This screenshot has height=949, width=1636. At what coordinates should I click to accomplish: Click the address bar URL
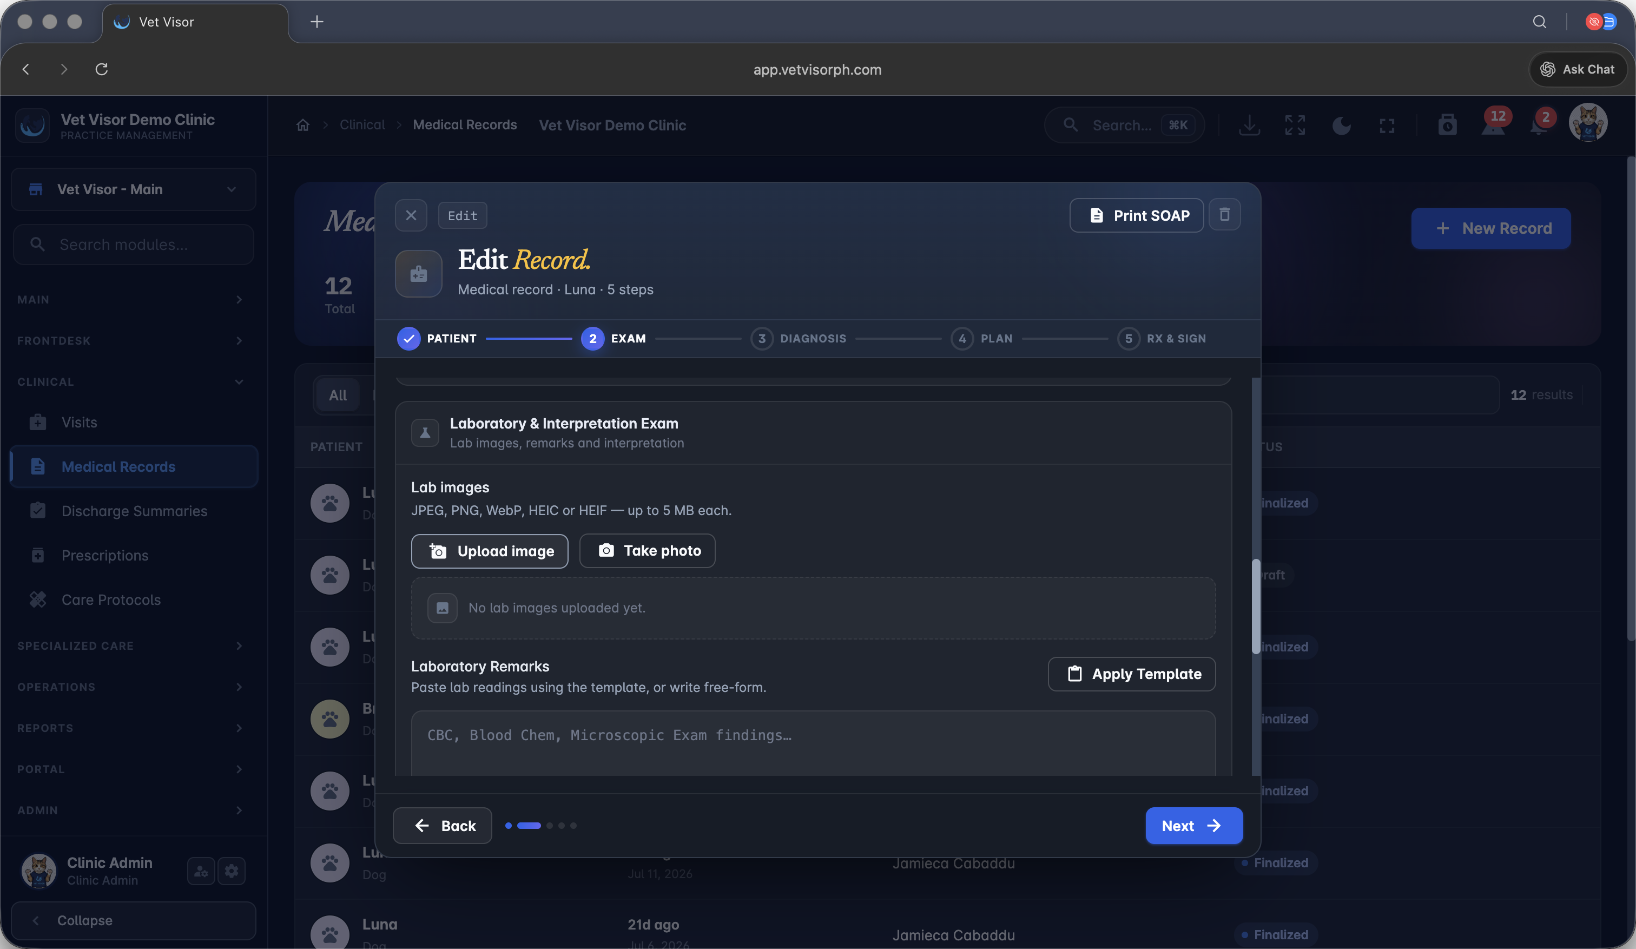click(x=817, y=69)
